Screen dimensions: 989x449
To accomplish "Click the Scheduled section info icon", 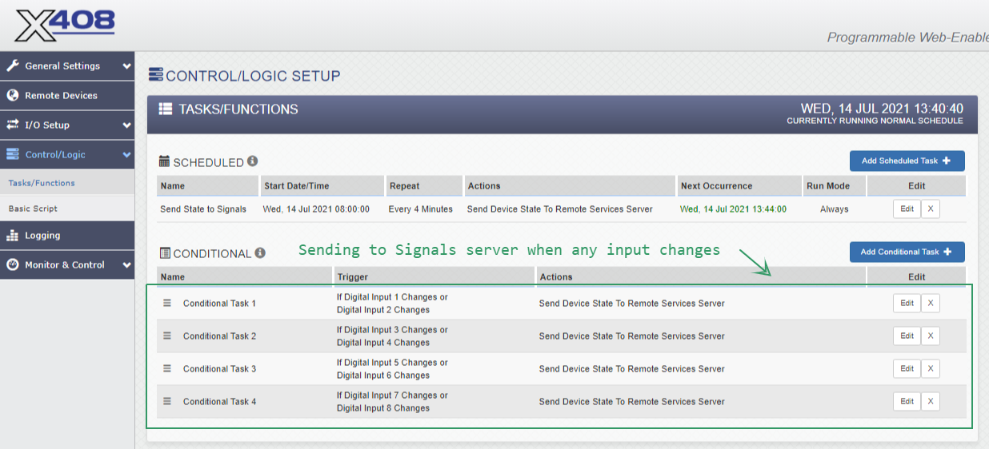I will tap(252, 161).
